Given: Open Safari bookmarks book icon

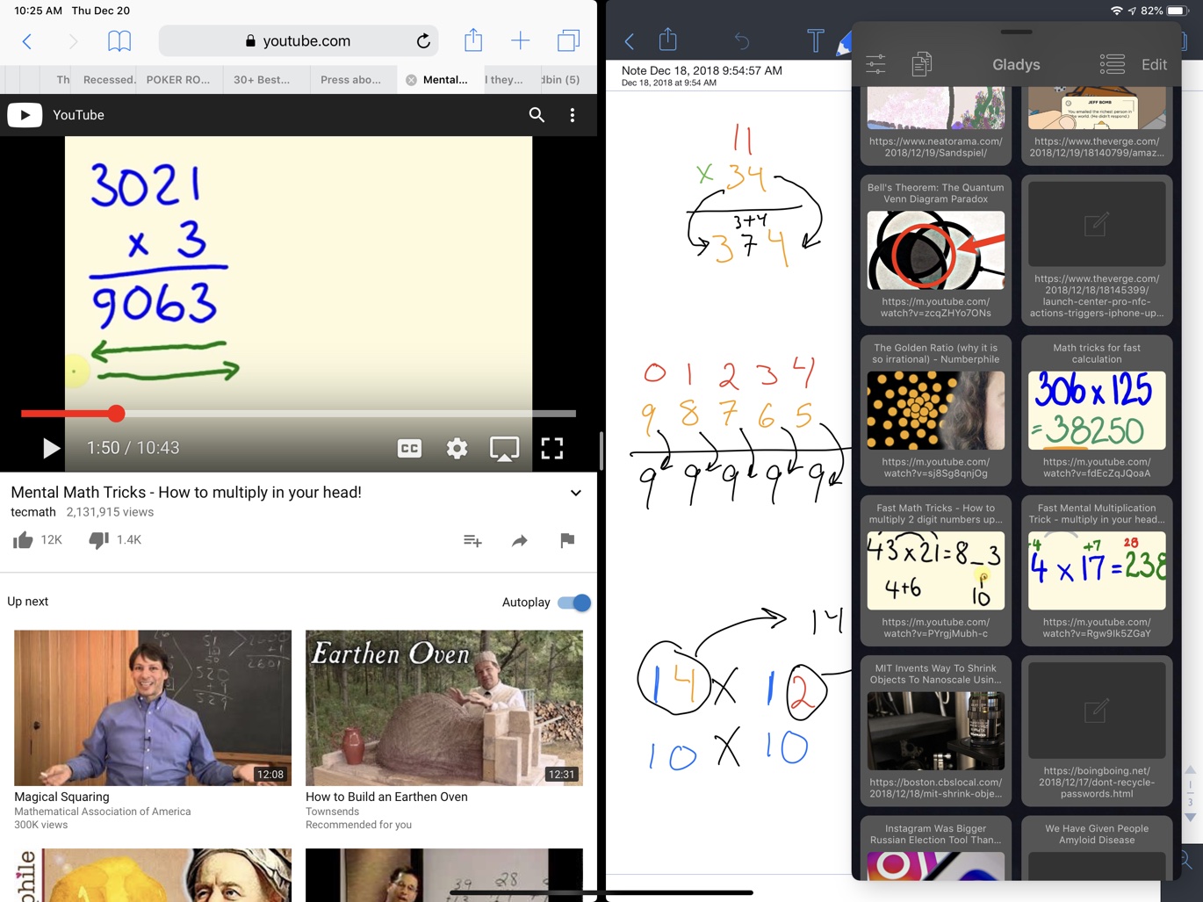Looking at the screenshot, I should click(x=119, y=41).
